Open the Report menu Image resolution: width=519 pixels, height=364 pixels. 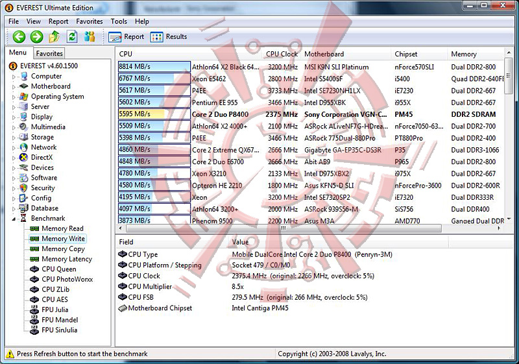[x=58, y=21]
